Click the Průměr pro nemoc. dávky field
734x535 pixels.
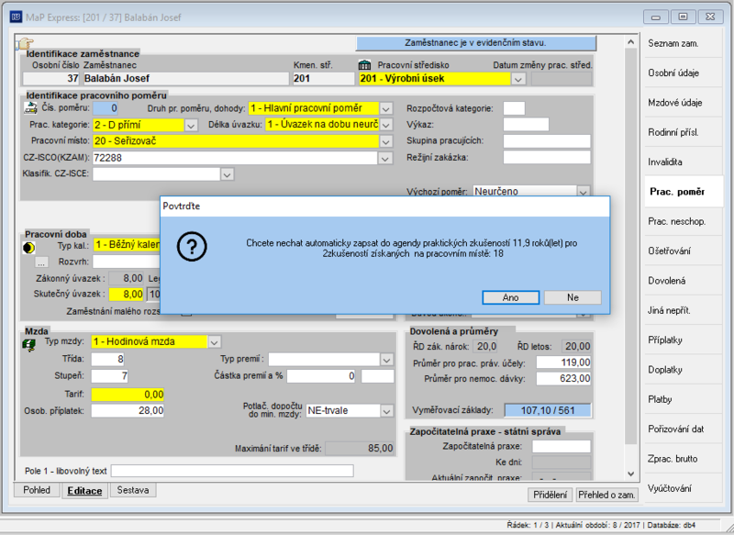coord(563,379)
